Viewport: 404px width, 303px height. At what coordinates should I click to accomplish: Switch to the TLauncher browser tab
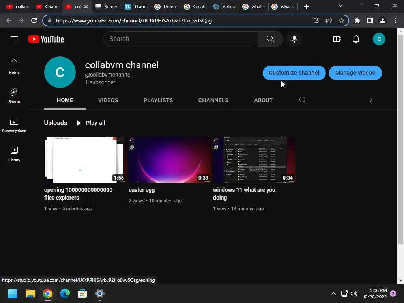(x=136, y=7)
